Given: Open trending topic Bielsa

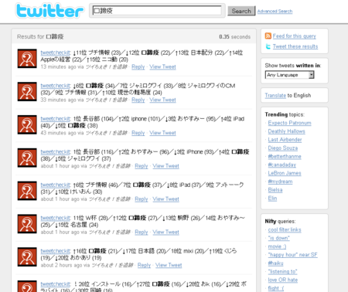Looking at the screenshot, I should click(x=275, y=190).
